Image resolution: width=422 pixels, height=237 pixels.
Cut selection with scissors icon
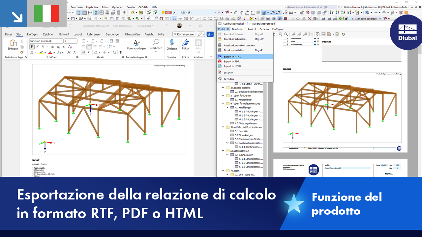[x=22, y=41]
